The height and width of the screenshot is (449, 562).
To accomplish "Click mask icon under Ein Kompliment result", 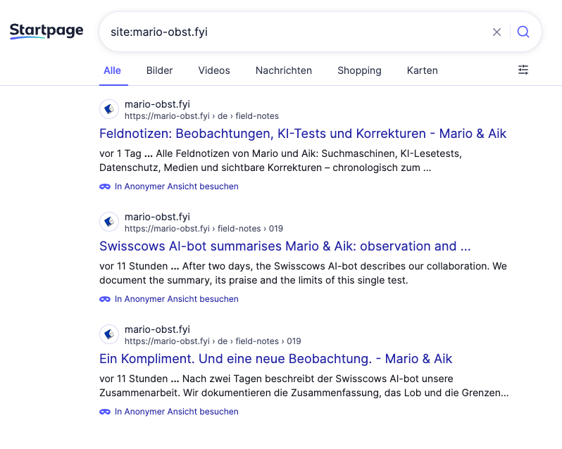I will point(105,412).
